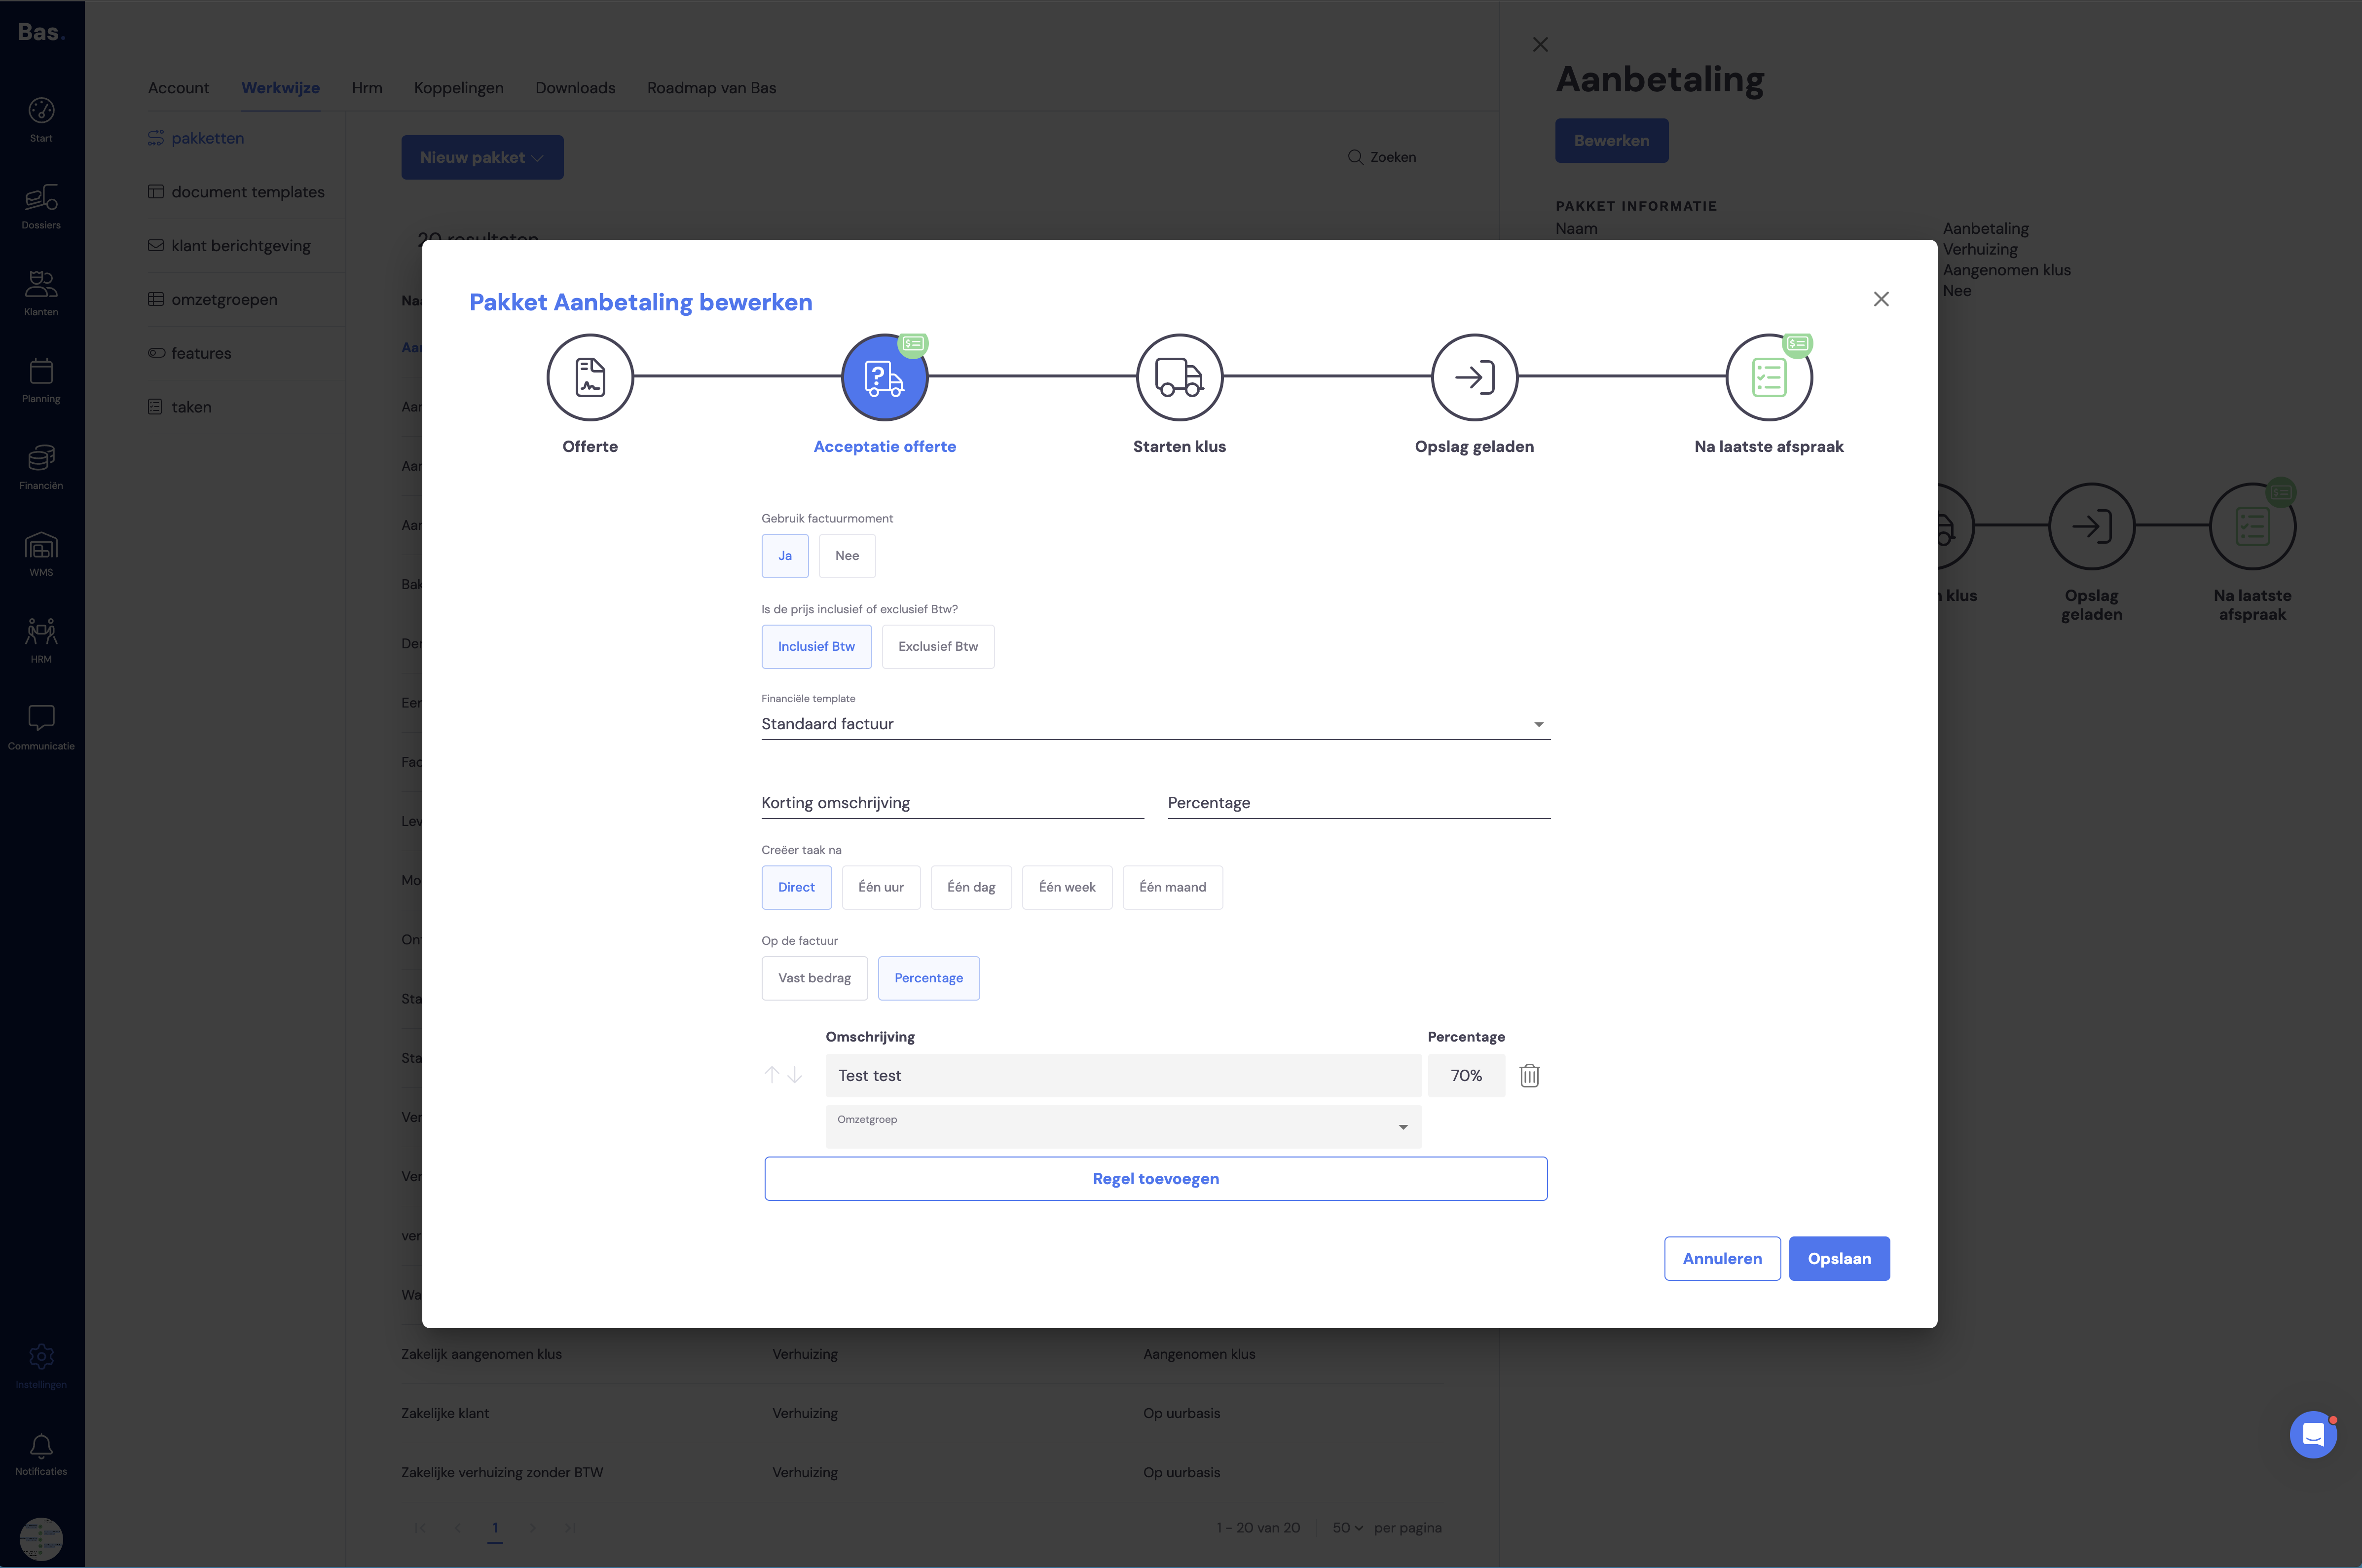
Task: Switch to the Account tab
Action: pyautogui.click(x=179, y=88)
